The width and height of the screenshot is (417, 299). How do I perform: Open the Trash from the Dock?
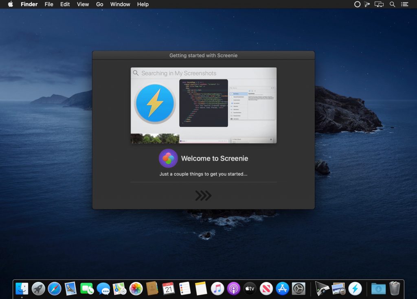click(x=394, y=288)
